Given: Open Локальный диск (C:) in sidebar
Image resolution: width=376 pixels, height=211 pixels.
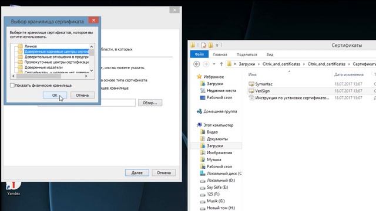Looking at the screenshot, I should click(x=224, y=173).
